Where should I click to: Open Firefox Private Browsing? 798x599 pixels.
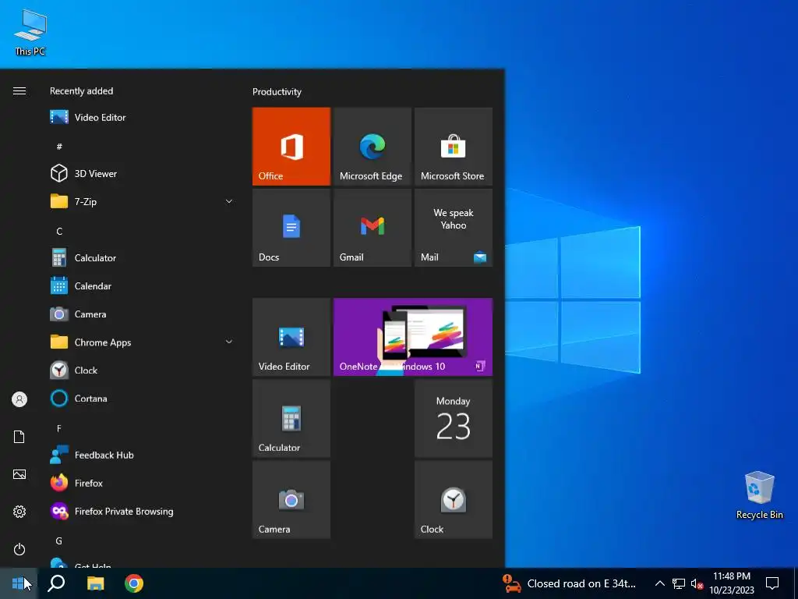[x=143, y=511]
